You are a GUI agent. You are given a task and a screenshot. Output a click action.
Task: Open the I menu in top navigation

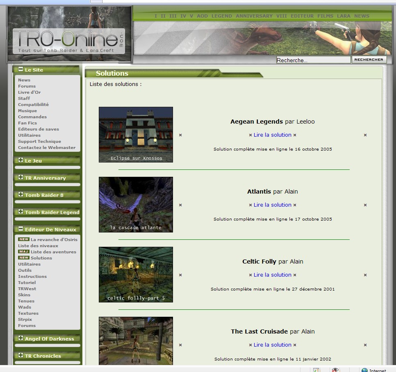[x=156, y=16]
